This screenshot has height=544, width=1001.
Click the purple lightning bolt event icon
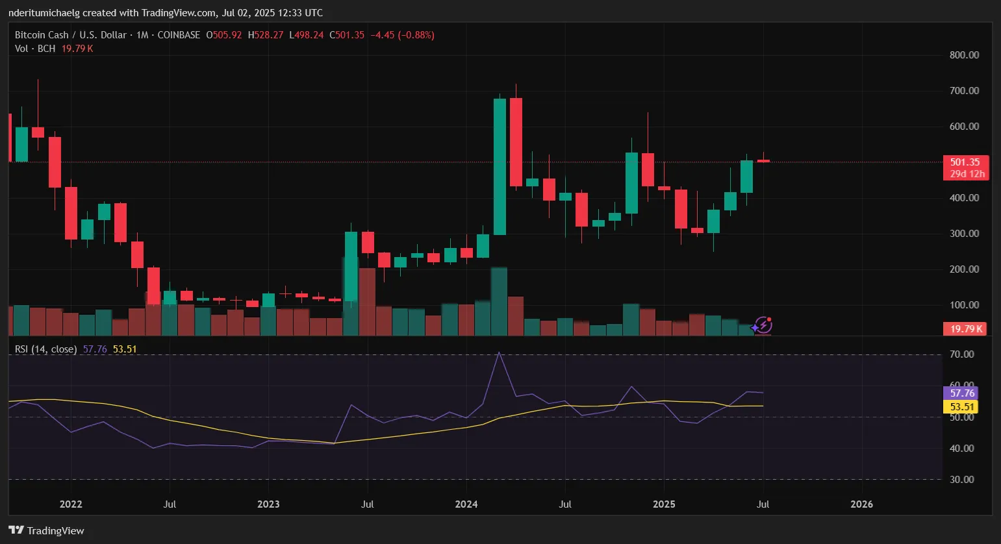[x=763, y=325]
